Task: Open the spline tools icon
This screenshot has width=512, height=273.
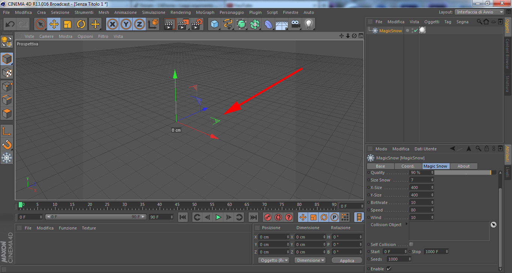Action: coord(228,24)
